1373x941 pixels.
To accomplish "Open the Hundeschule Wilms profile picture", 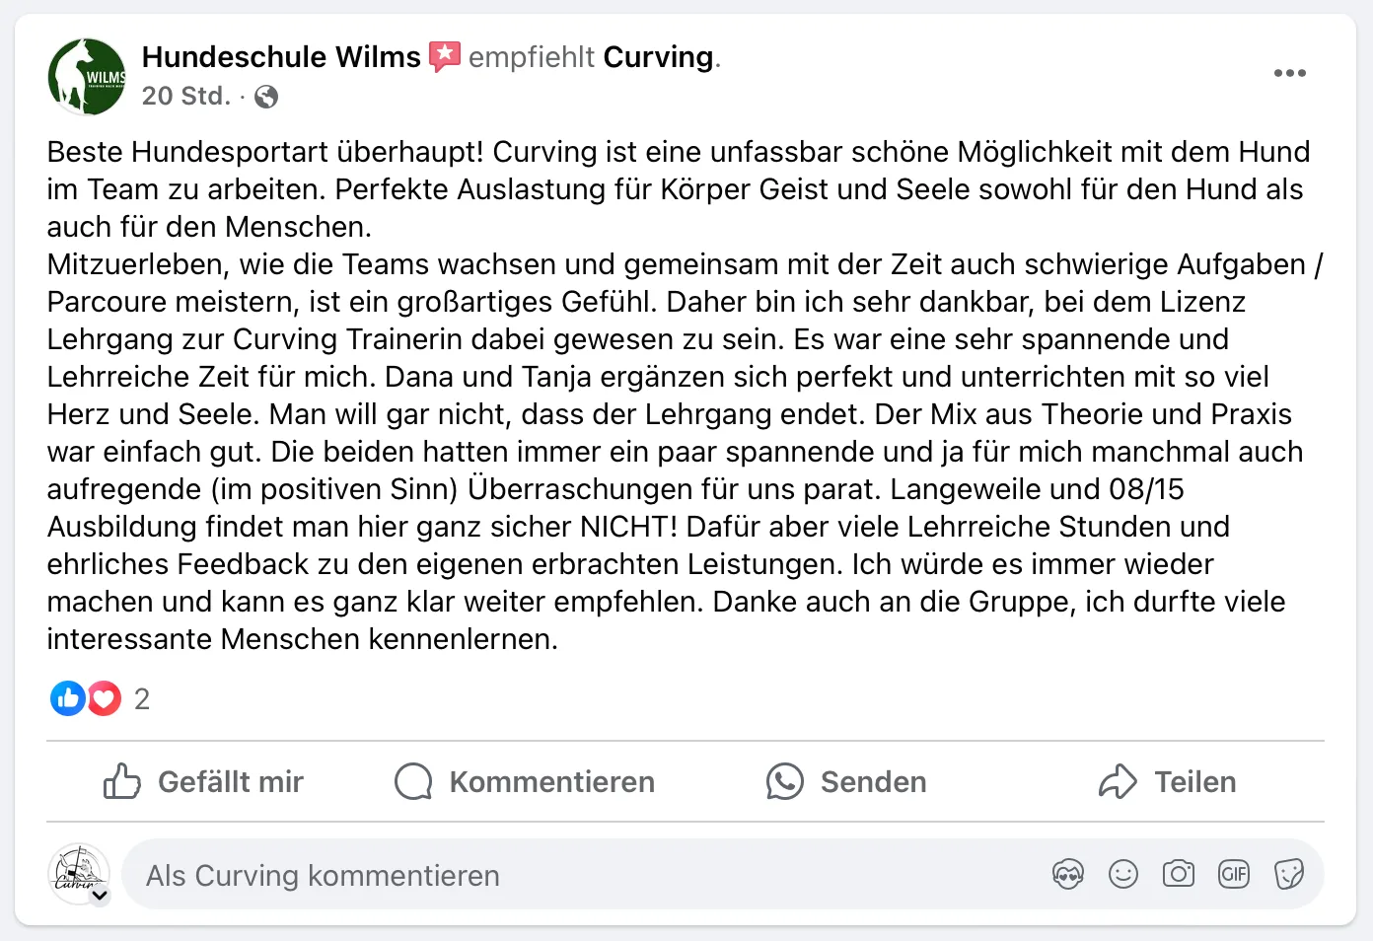I will point(87,77).
